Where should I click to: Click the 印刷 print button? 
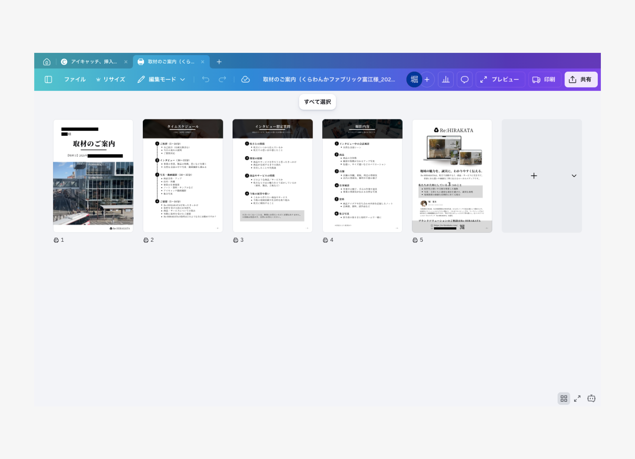pos(544,80)
